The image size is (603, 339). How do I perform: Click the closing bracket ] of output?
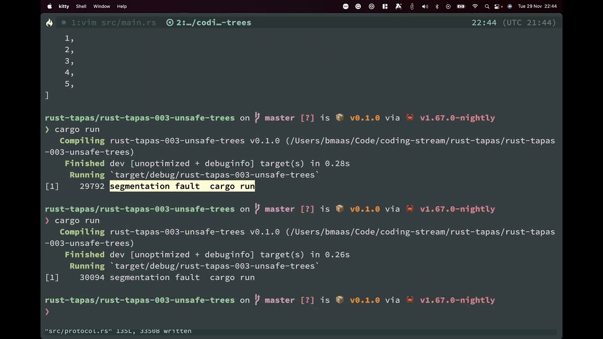click(x=47, y=96)
